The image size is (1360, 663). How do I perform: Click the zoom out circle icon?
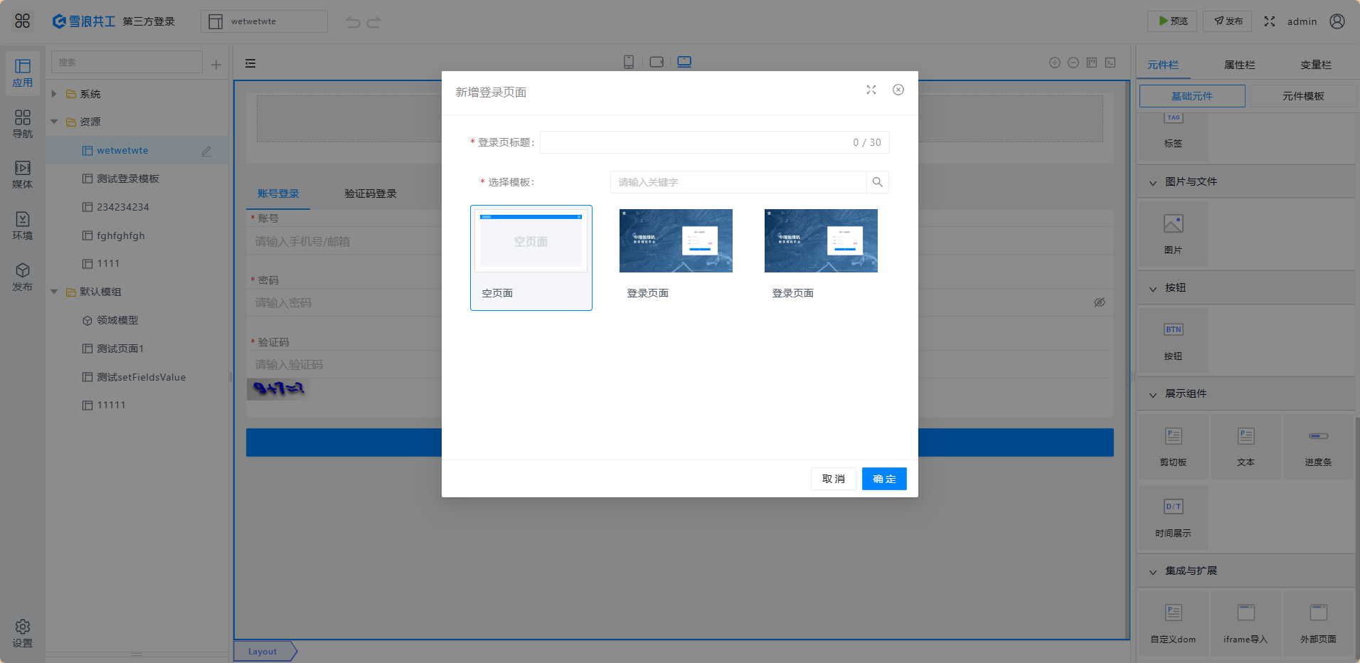click(1073, 63)
